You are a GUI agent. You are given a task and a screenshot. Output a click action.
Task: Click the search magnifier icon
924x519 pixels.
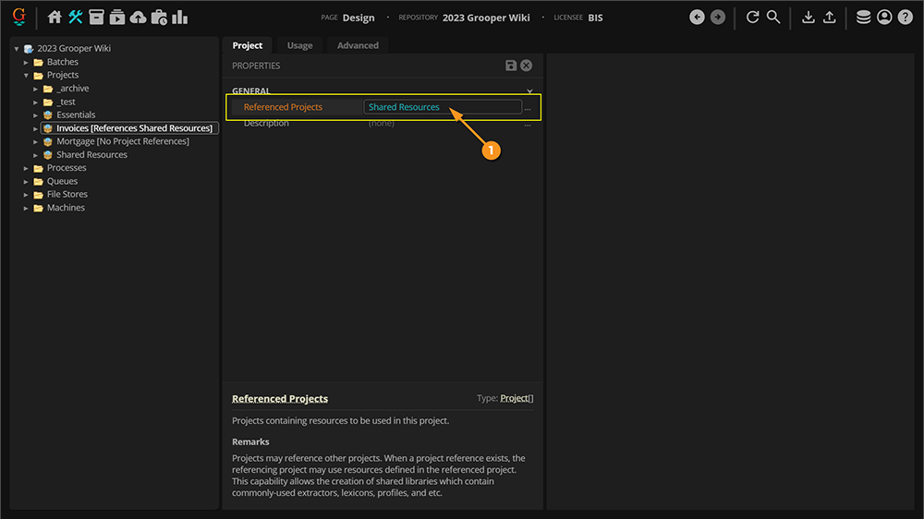773,17
